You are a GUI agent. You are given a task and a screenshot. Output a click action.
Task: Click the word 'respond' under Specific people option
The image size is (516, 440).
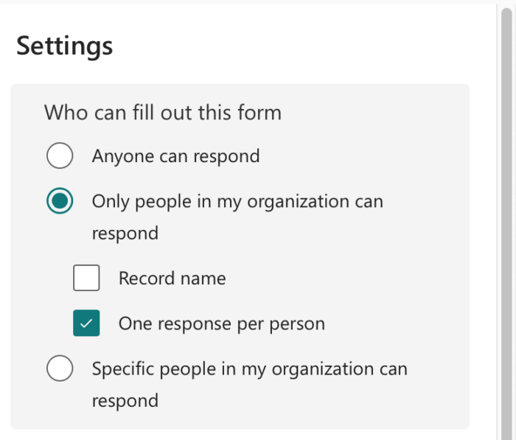pyautogui.click(x=125, y=401)
